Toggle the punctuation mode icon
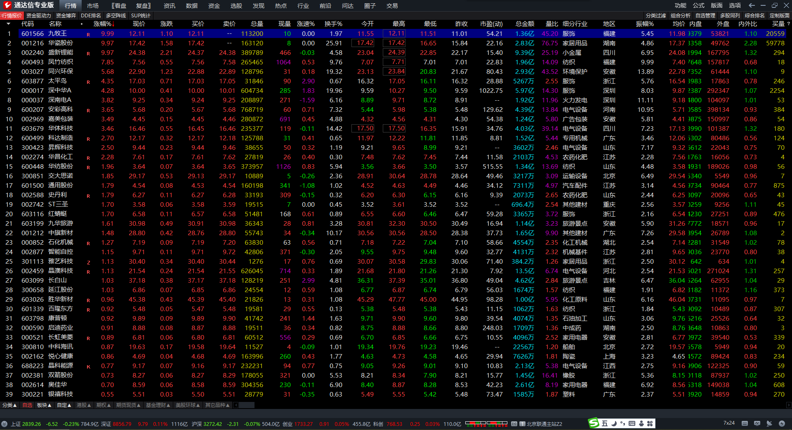This screenshot has width=792, height=430. [x=622, y=423]
